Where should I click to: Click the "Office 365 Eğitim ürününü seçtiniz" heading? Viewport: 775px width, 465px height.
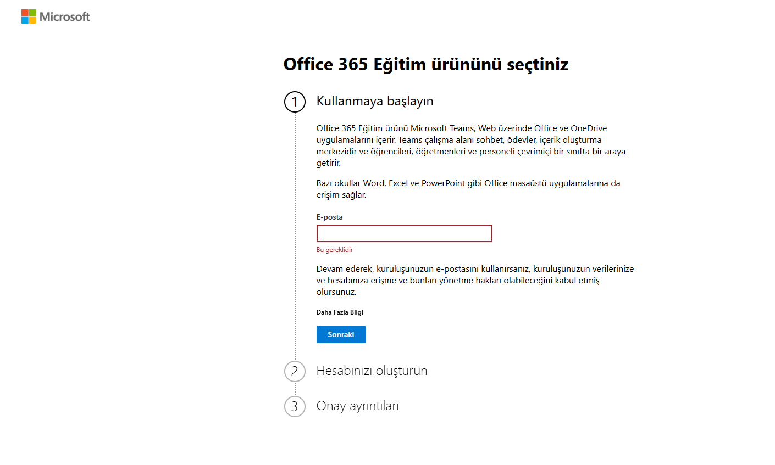tap(425, 65)
